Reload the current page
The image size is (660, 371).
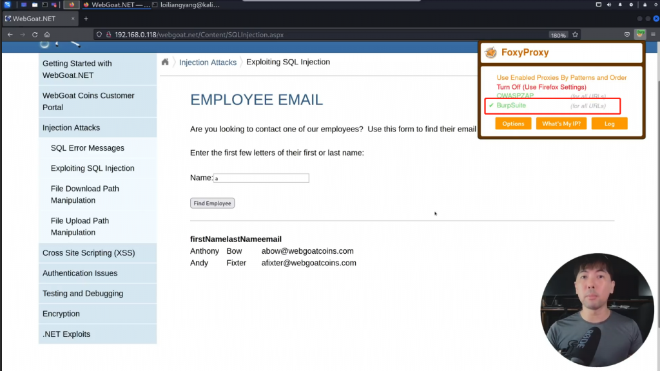click(x=35, y=35)
